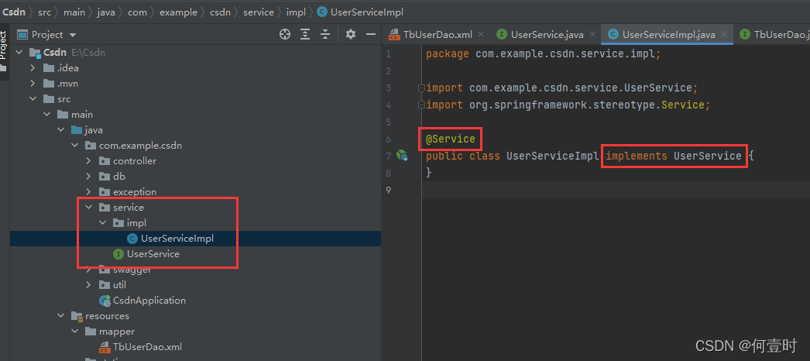Click breadcrumb item 'UserServiceImpl'
Screen dimensions: 810x361
367,12
